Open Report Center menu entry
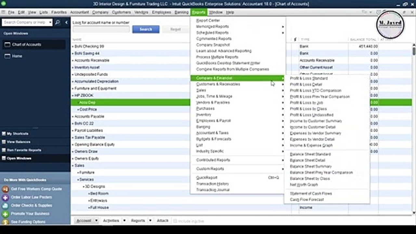416x234 pixels. click(208, 20)
